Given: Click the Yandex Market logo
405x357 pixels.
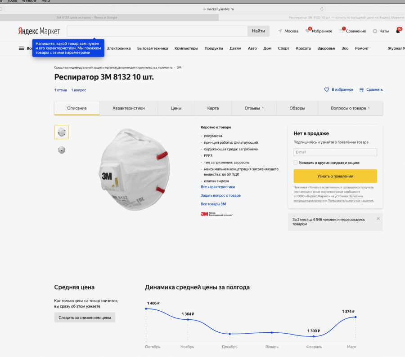Looking at the screenshot, I should [40, 31].
